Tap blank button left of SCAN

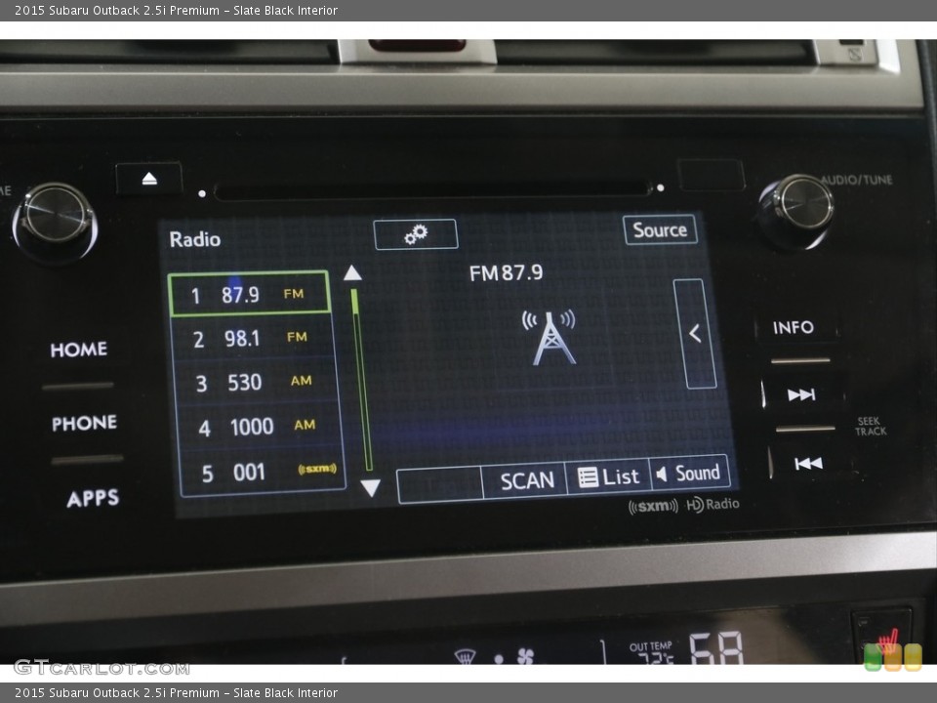(x=440, y=484)
